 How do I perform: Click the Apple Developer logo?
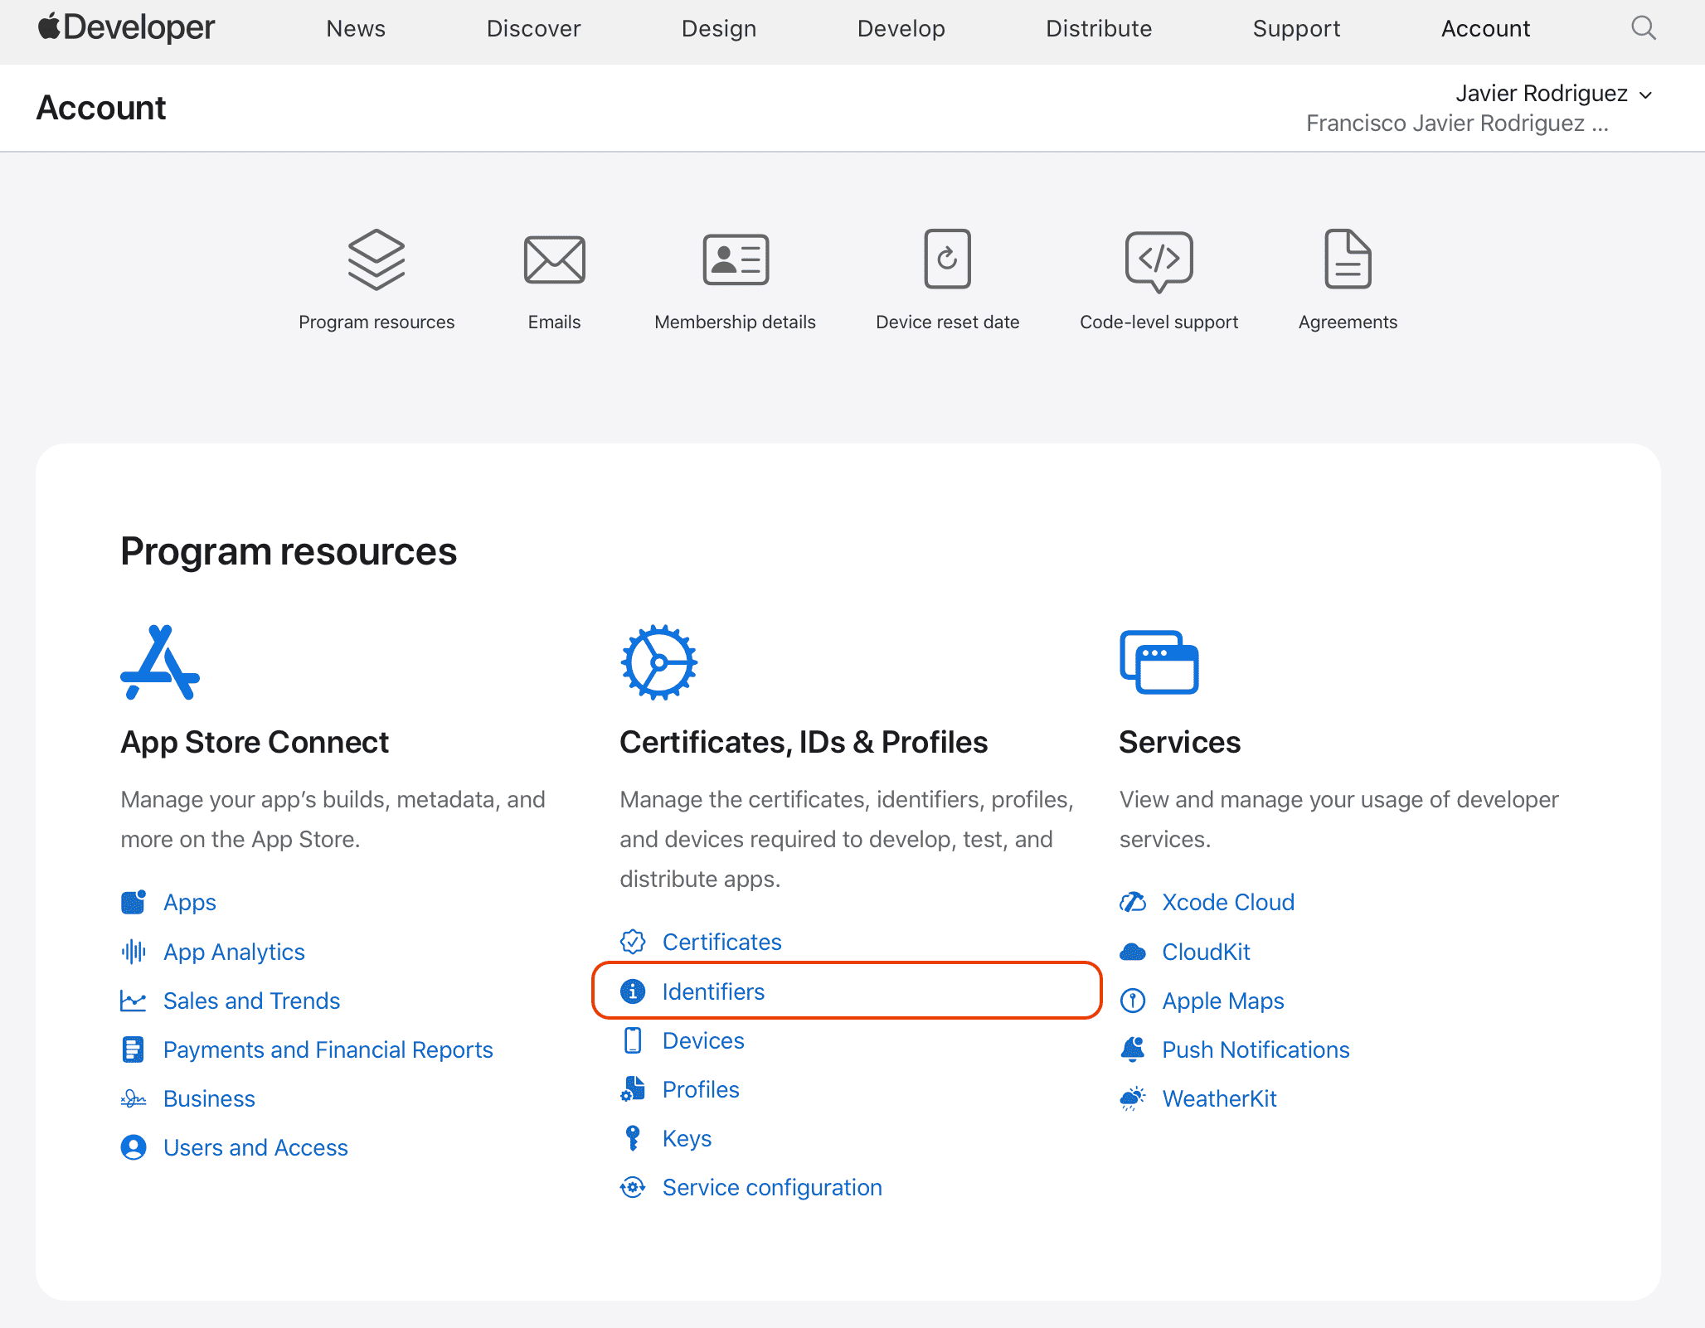(x=126, y=28)
